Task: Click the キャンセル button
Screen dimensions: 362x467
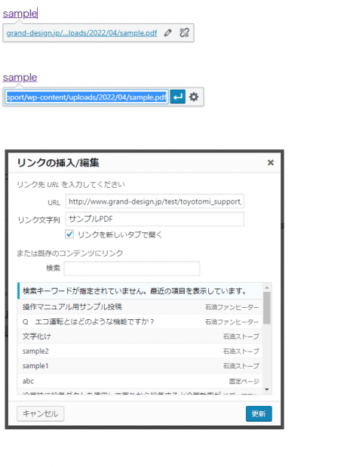Action: [x=41, y=413]
